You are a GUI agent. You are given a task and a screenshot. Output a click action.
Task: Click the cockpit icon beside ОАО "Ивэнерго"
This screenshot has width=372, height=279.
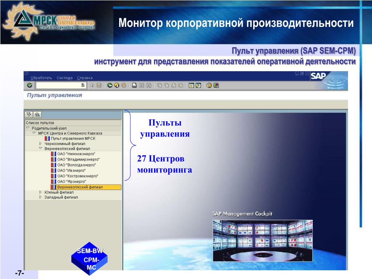[x=54, y=170]
